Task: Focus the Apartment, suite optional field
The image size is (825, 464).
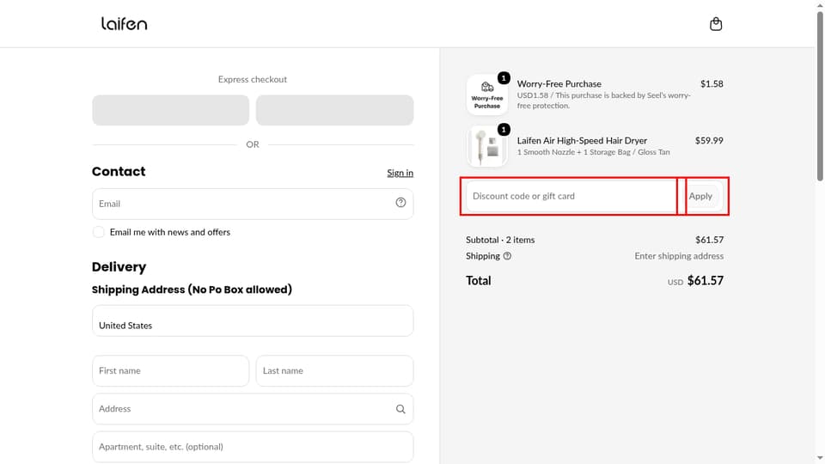Action: click(x=253, y=447)
